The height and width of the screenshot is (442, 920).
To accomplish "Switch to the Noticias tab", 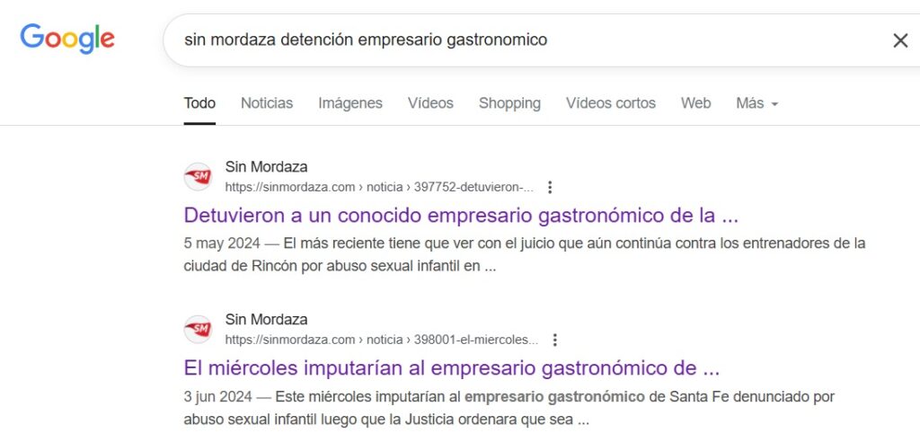I will click(267, 103).
